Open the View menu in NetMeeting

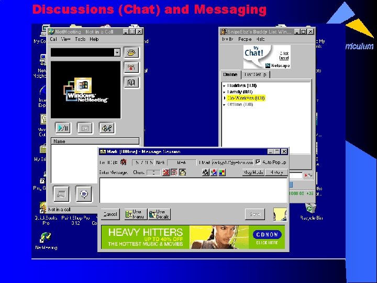click(65, 39)
